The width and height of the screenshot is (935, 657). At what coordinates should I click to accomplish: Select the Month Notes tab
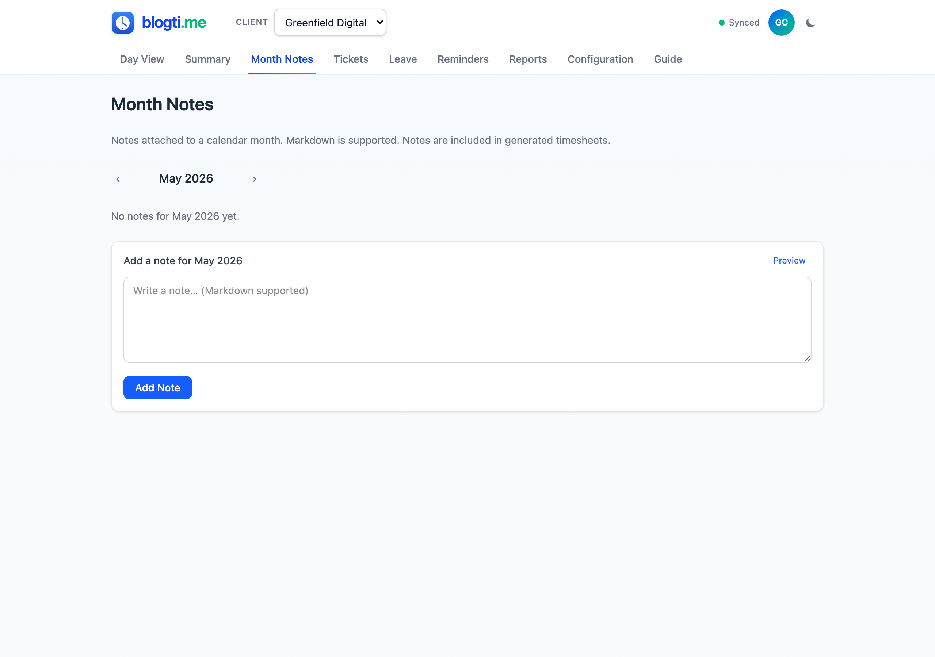[282, 59]
